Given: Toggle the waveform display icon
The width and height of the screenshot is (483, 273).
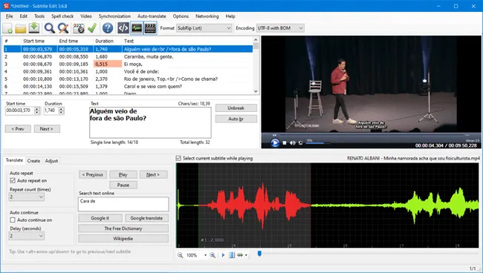Looking at the screenshot, I should point(137,28).
